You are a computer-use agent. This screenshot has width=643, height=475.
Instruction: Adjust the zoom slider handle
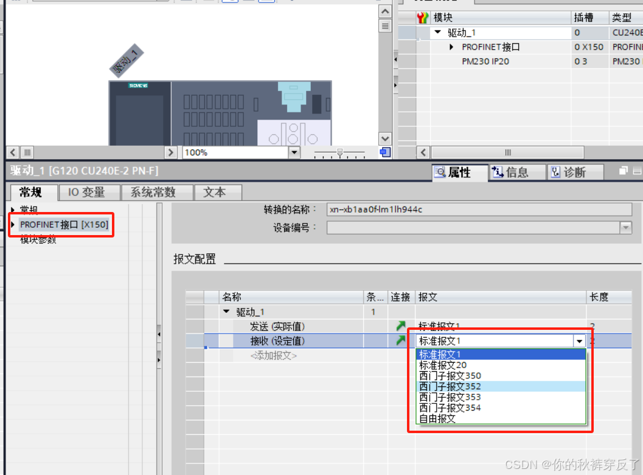(x=339, y=152)
